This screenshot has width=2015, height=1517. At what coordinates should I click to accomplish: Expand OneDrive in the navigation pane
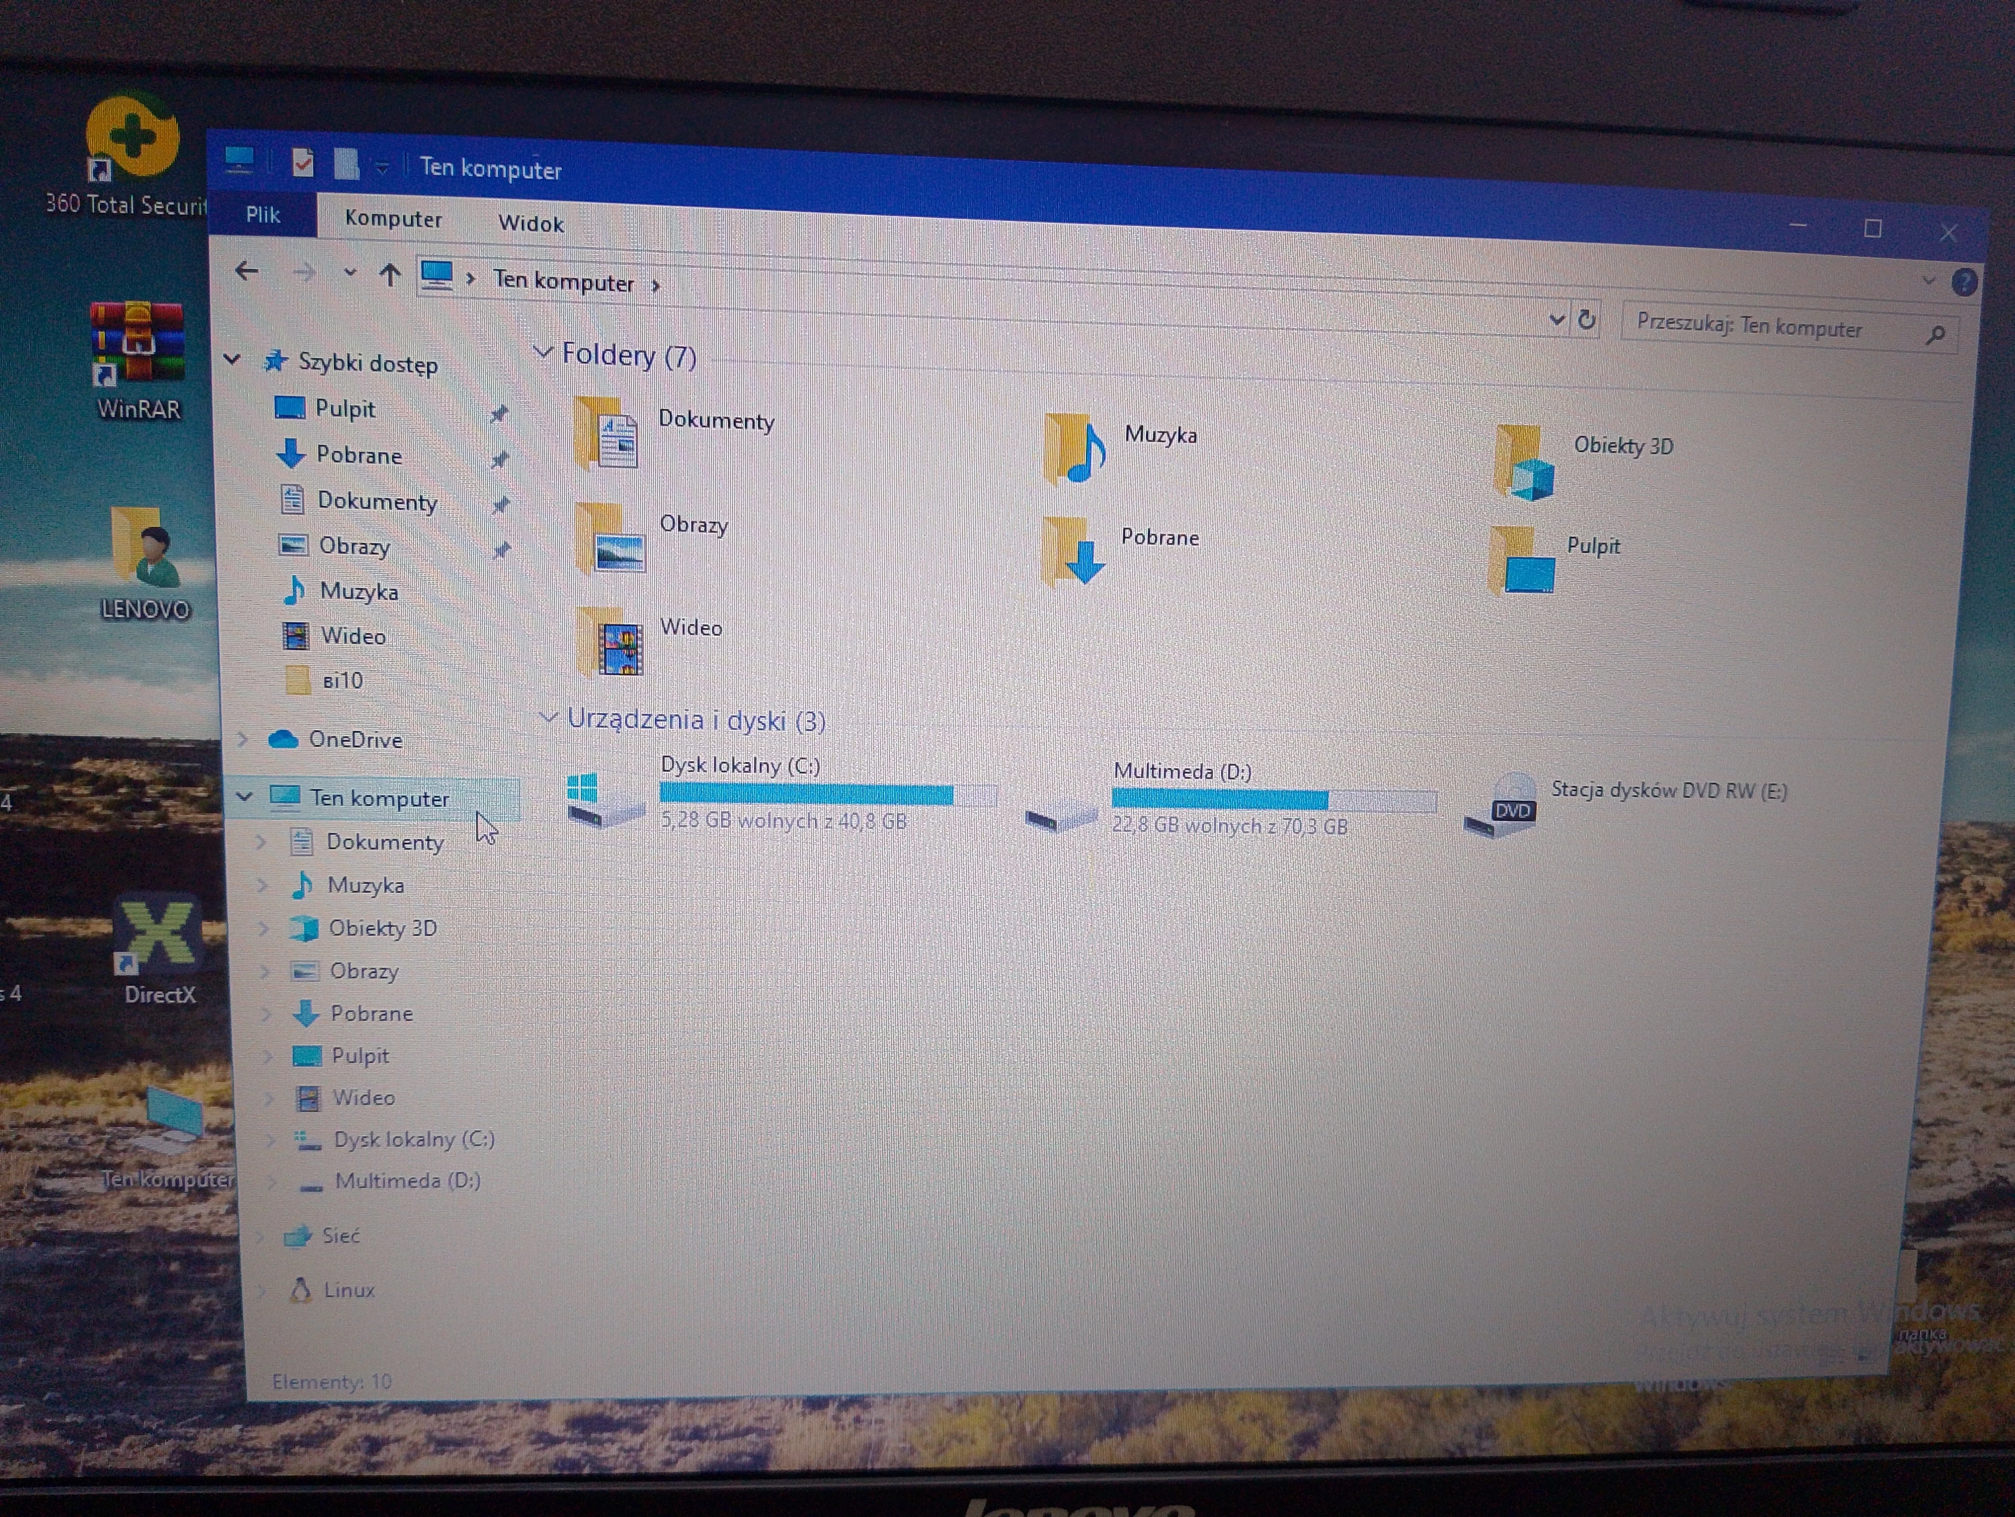242,739
